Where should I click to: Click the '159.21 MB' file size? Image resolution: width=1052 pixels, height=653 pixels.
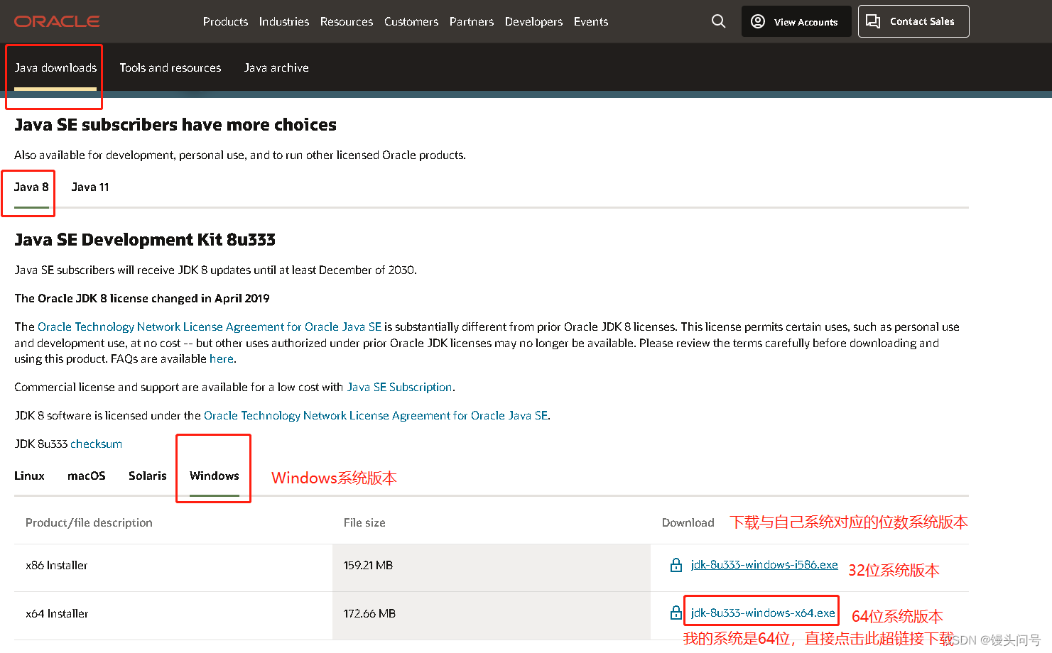(x=368, y=566)
